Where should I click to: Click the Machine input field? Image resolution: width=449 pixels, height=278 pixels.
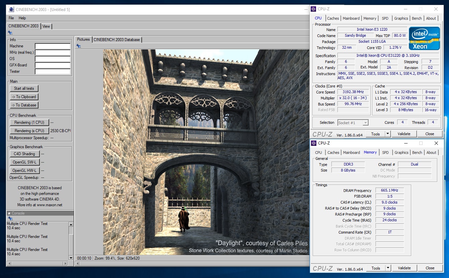click(53, 46)
